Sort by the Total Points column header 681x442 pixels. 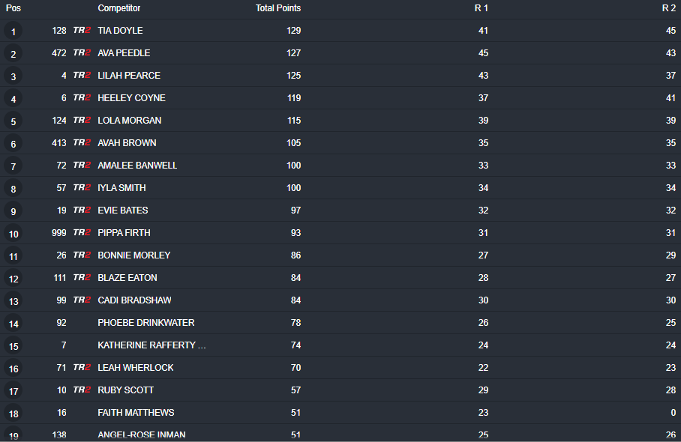point(277,8)
